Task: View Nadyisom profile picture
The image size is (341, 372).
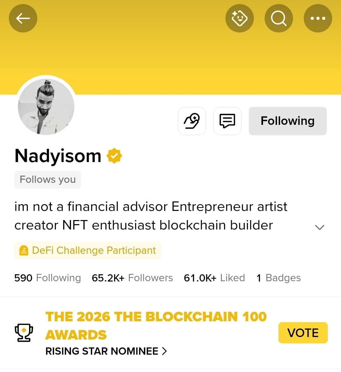Action: point(46,107)
